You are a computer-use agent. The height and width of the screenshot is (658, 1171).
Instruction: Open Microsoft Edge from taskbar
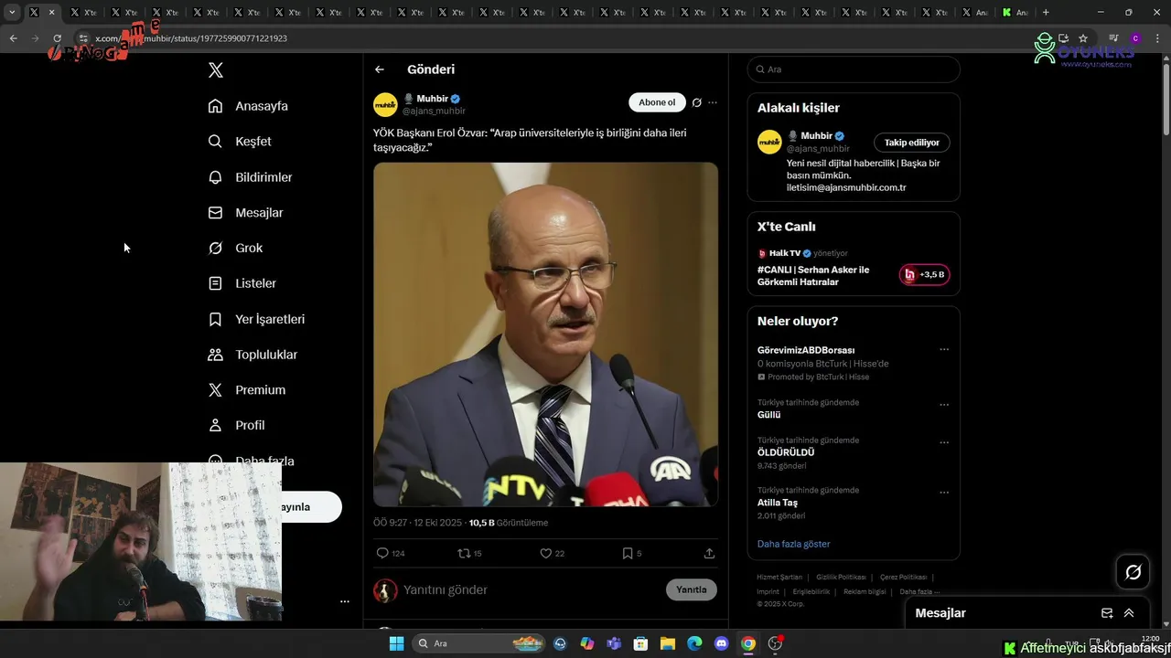tap(694, 643)
